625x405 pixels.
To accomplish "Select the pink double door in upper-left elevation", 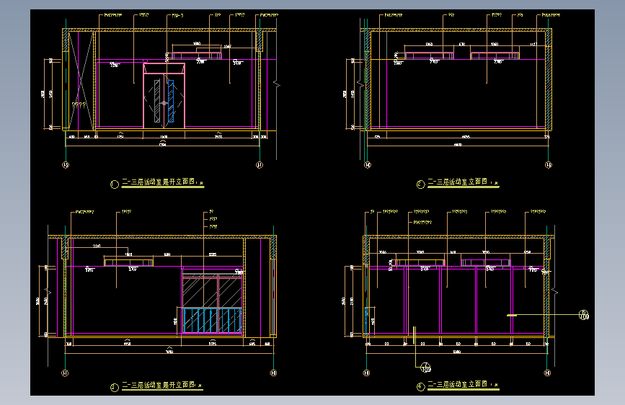I will point(164,96).
